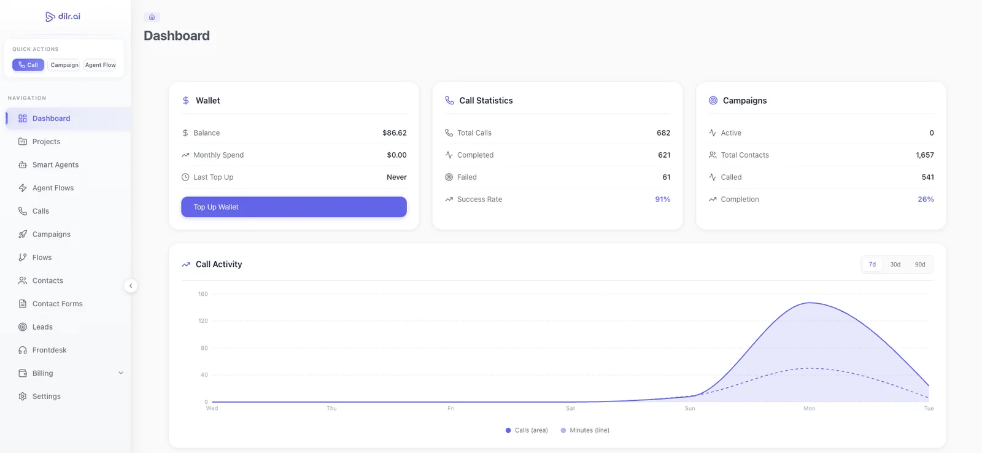This screenshot has height=453, width=982.
Task: Click the Smart Agents robot icon
Action: [23, 165]
